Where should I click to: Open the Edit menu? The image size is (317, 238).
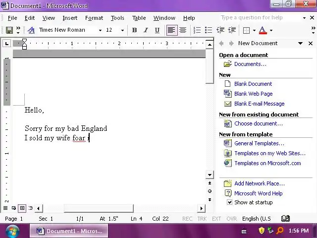(30, 18)
